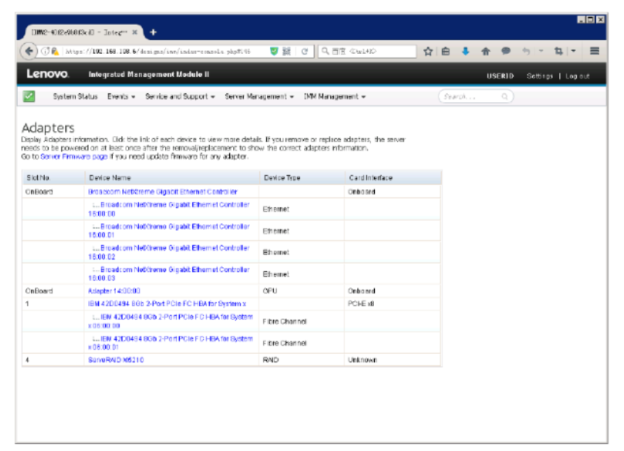This screenshot has width=624, height=451.
Task: Go back with the browser back arrow
Action: (29, 51)
